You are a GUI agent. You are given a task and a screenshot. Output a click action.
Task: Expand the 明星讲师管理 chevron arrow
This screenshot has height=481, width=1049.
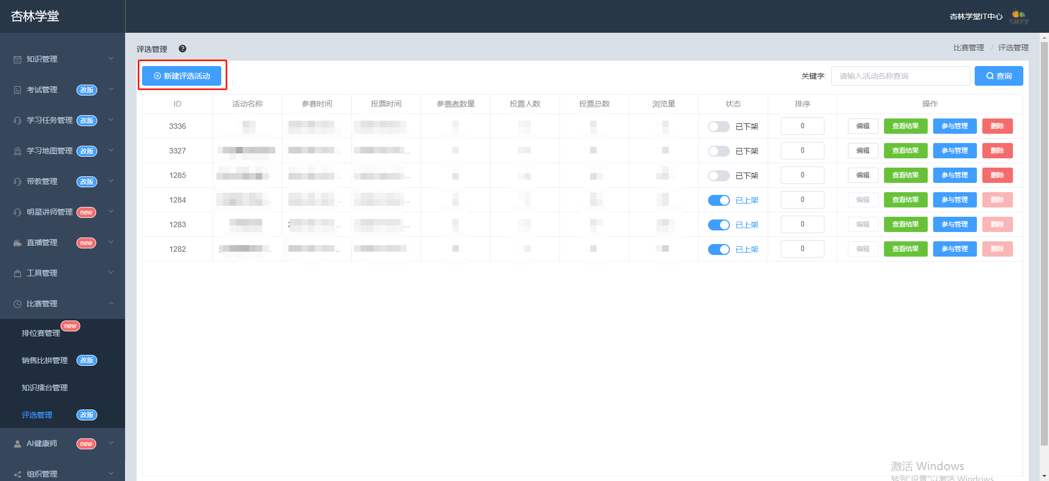111,211
